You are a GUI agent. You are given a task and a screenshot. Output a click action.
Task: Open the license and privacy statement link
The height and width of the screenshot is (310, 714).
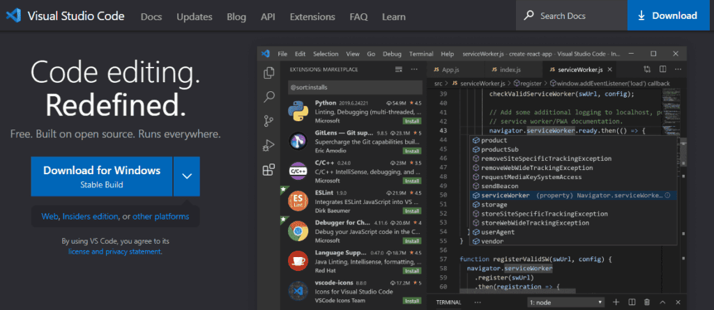tap(115, 251)
